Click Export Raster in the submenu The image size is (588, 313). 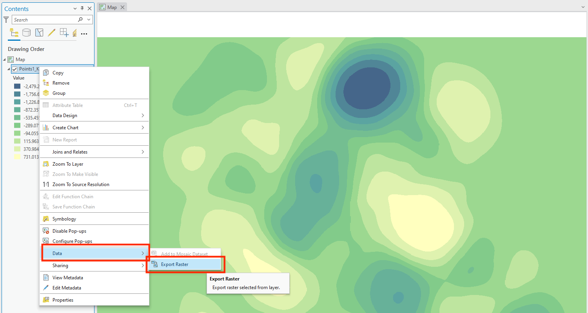(x=175, y=264)
